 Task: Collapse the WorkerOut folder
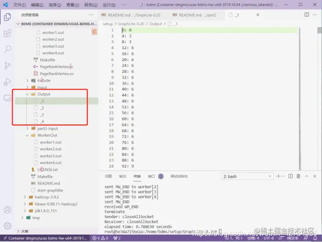click(x=27, y=135)
